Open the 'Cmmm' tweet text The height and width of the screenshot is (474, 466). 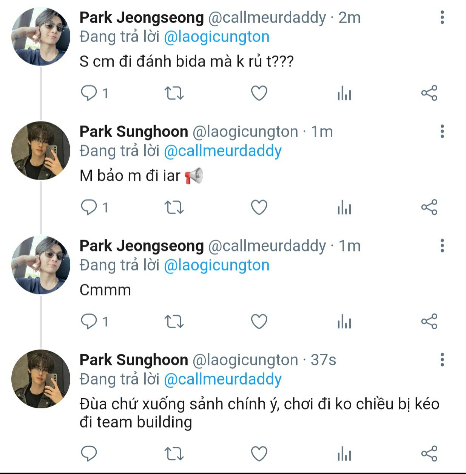(x=105, y=290)
